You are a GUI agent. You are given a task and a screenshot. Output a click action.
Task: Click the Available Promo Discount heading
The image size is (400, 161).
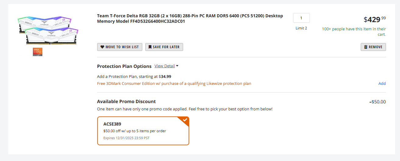(126, 102)
